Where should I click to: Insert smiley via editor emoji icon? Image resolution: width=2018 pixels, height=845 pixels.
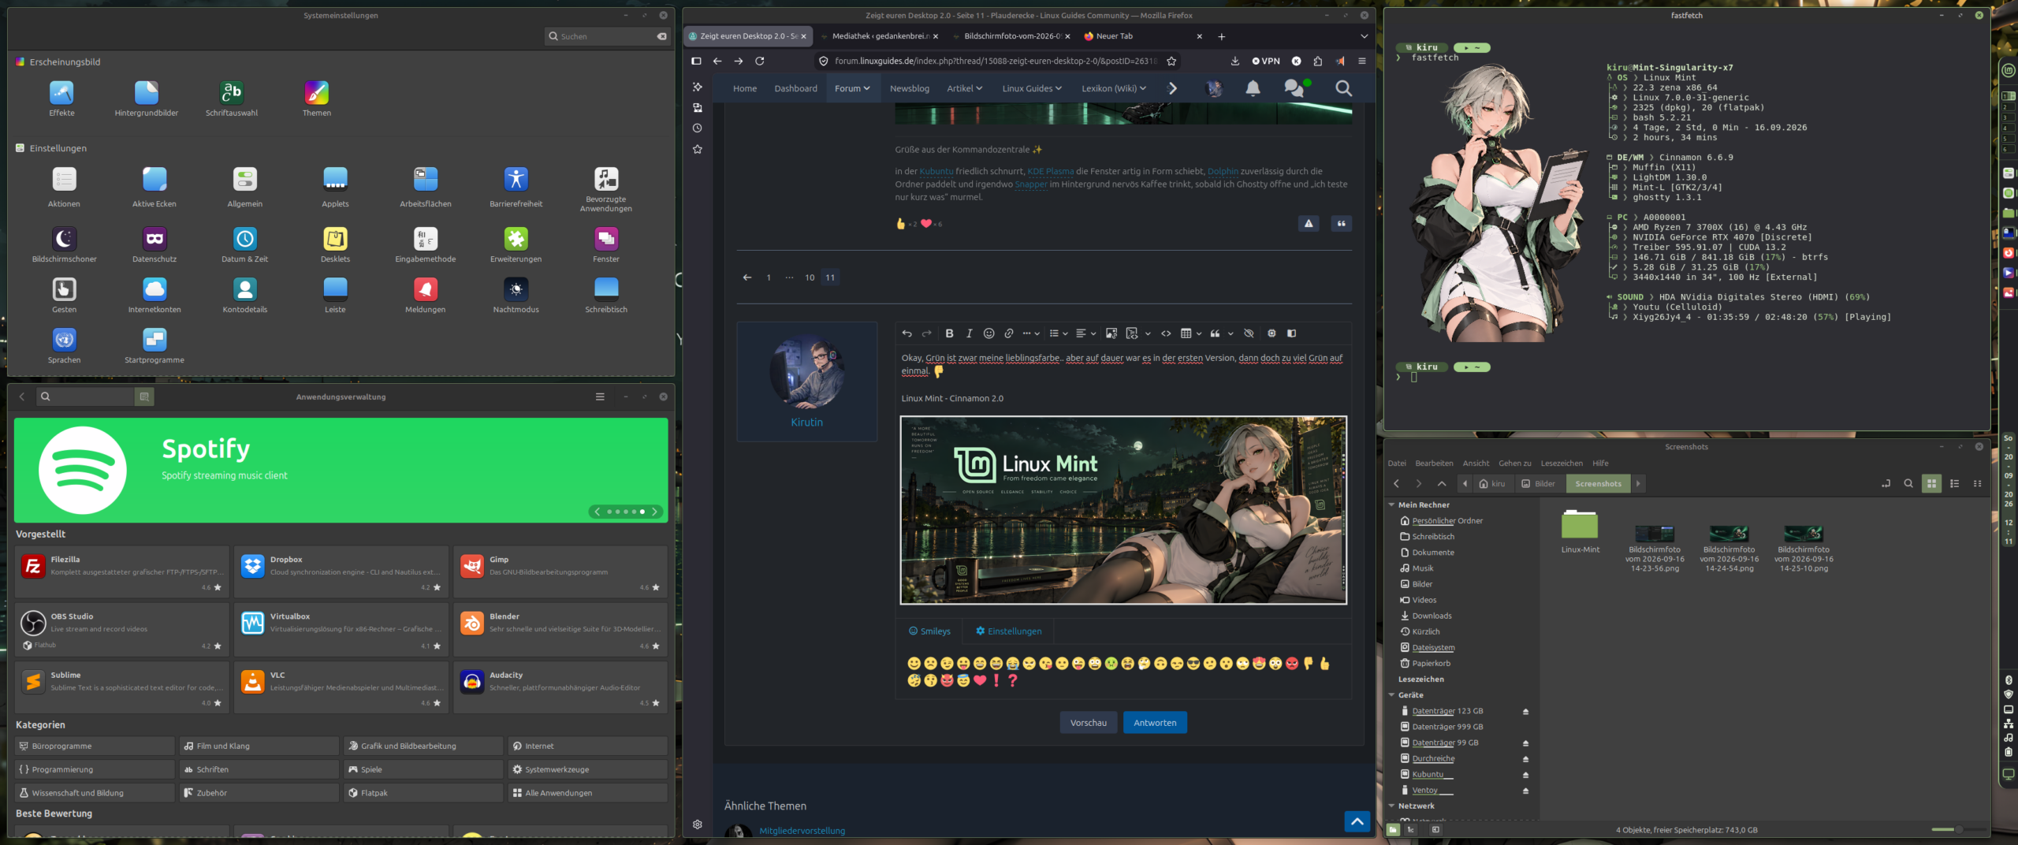click(x=989, y=333)
